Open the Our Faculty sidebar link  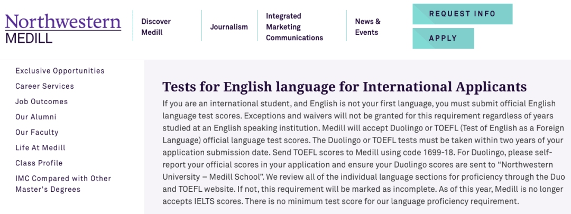pyautogui.click(x=37, y=132)
